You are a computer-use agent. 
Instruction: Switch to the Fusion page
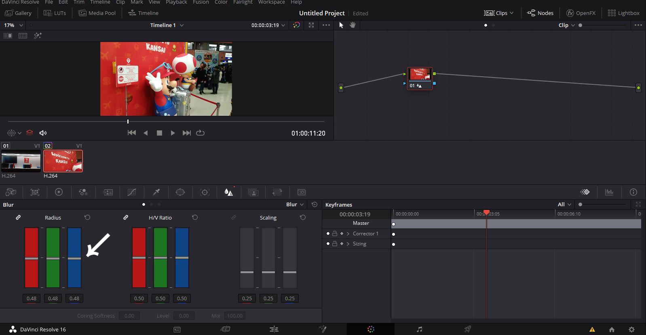click(323, 329)
